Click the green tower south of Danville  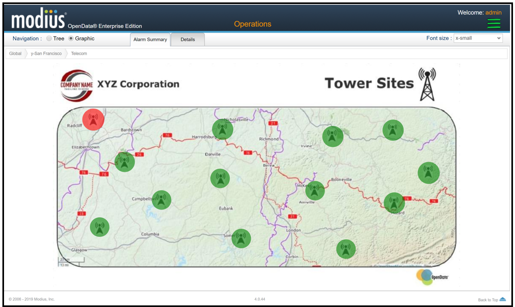click(220, 178)
